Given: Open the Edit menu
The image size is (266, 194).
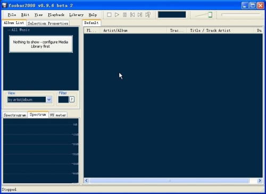Looking at the screenshot, I should click(x=25, y=15).
